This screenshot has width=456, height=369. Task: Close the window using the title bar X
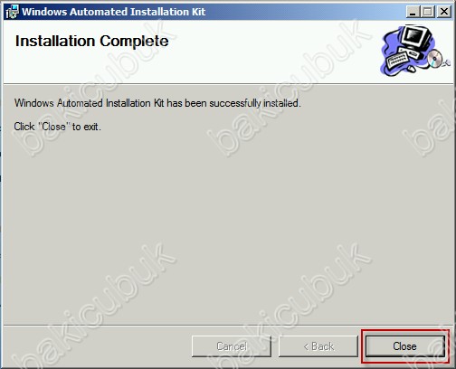(x=444, y=12)
